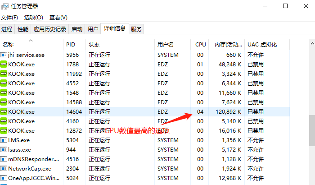Click the KOOK.exe icon with PID 1548

click(x=4, y=92)
